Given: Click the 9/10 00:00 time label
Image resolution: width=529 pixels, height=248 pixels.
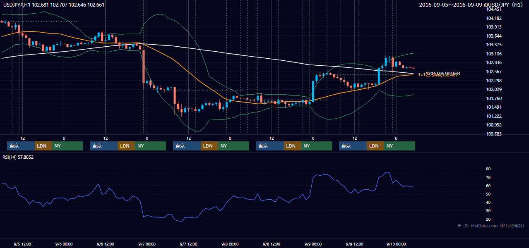Looking at the screenshot, I should click(x=396, y=244).
